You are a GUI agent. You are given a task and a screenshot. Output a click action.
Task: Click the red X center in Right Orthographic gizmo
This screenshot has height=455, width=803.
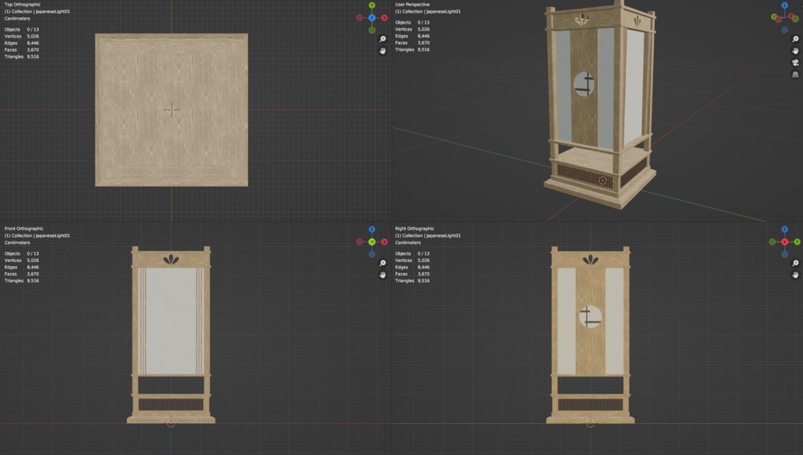784,242
